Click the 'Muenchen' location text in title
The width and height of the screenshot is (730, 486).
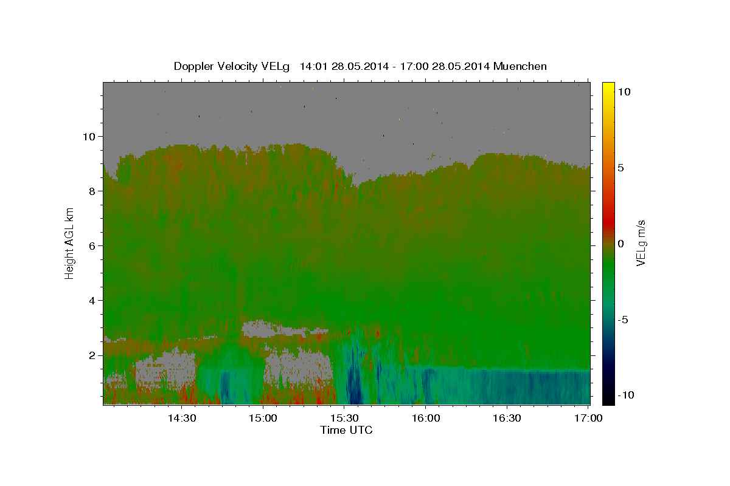[520, 66]
